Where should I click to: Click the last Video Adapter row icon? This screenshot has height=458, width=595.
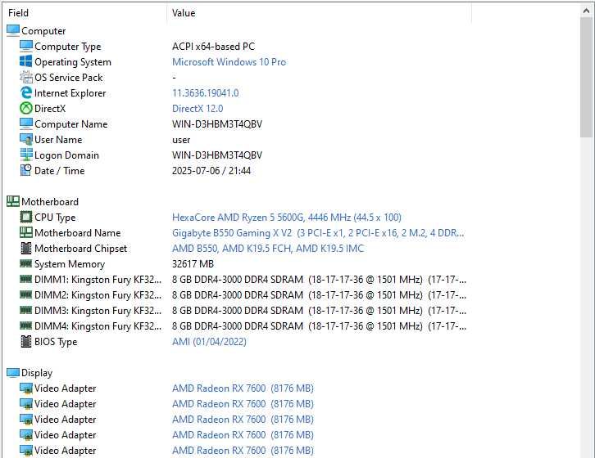click(25, 451)
